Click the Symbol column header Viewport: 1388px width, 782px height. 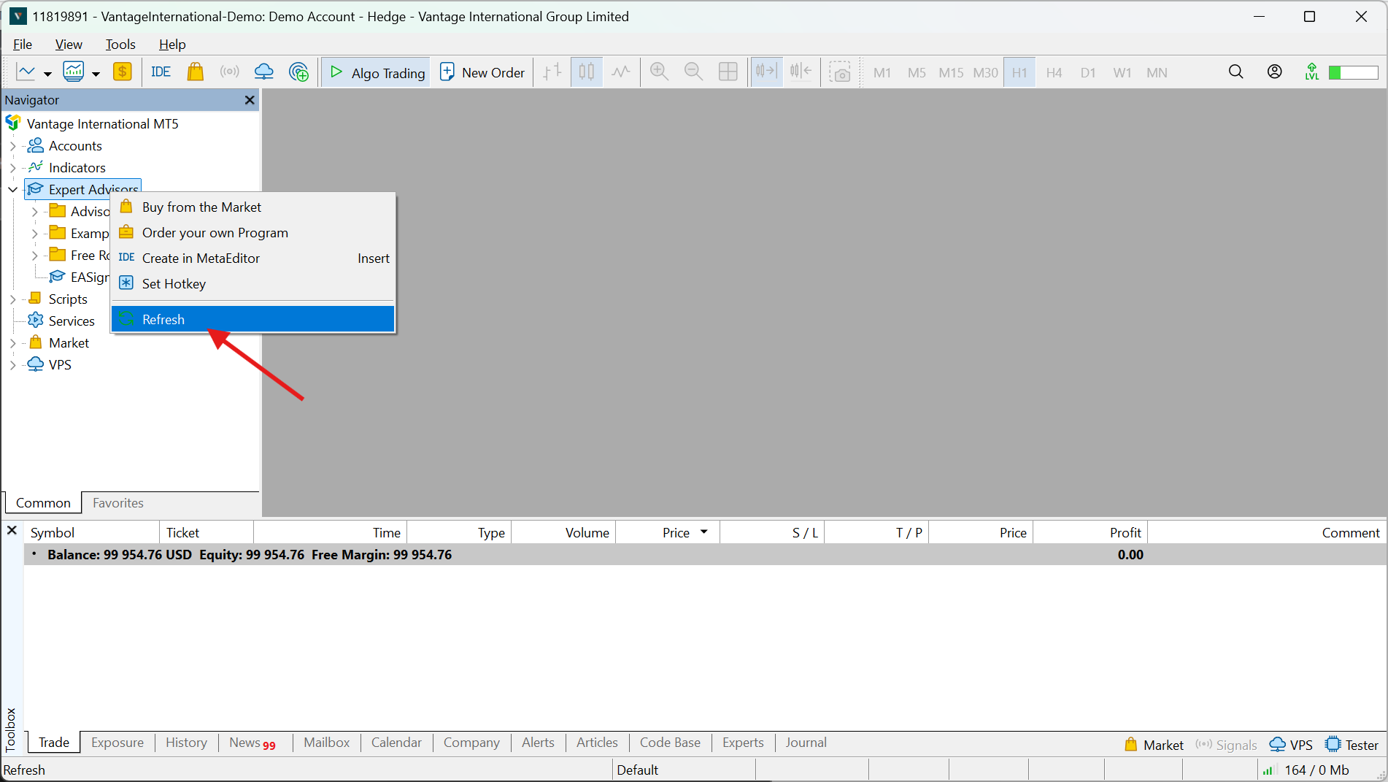coord(91,532)
